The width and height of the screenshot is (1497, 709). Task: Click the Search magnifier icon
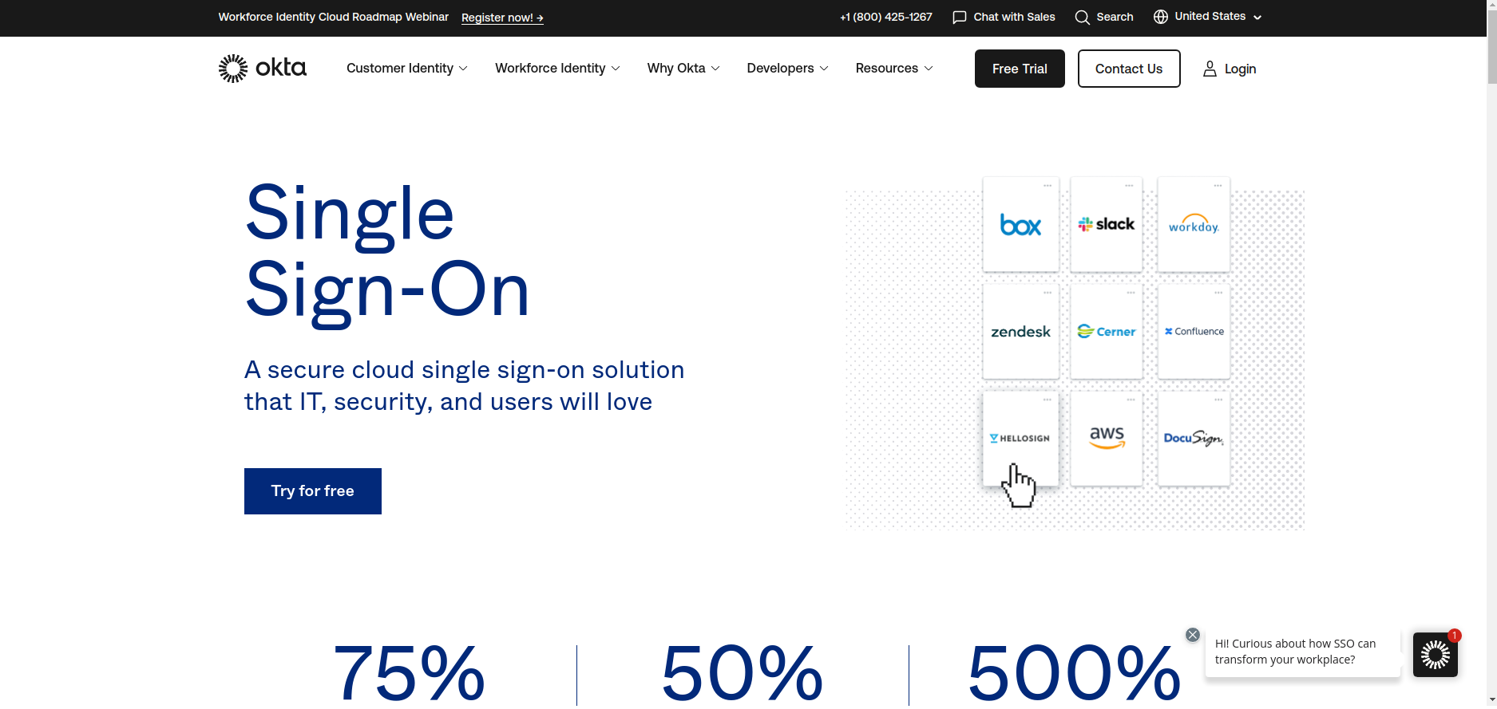pyautogui.click(x=1082, y=18)
